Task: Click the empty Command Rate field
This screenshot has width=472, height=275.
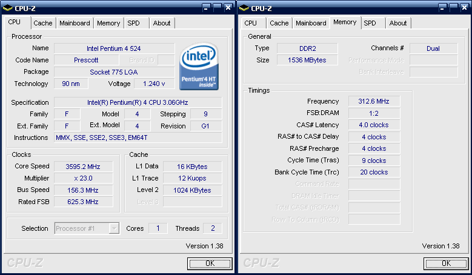Action: coord(374,184)
